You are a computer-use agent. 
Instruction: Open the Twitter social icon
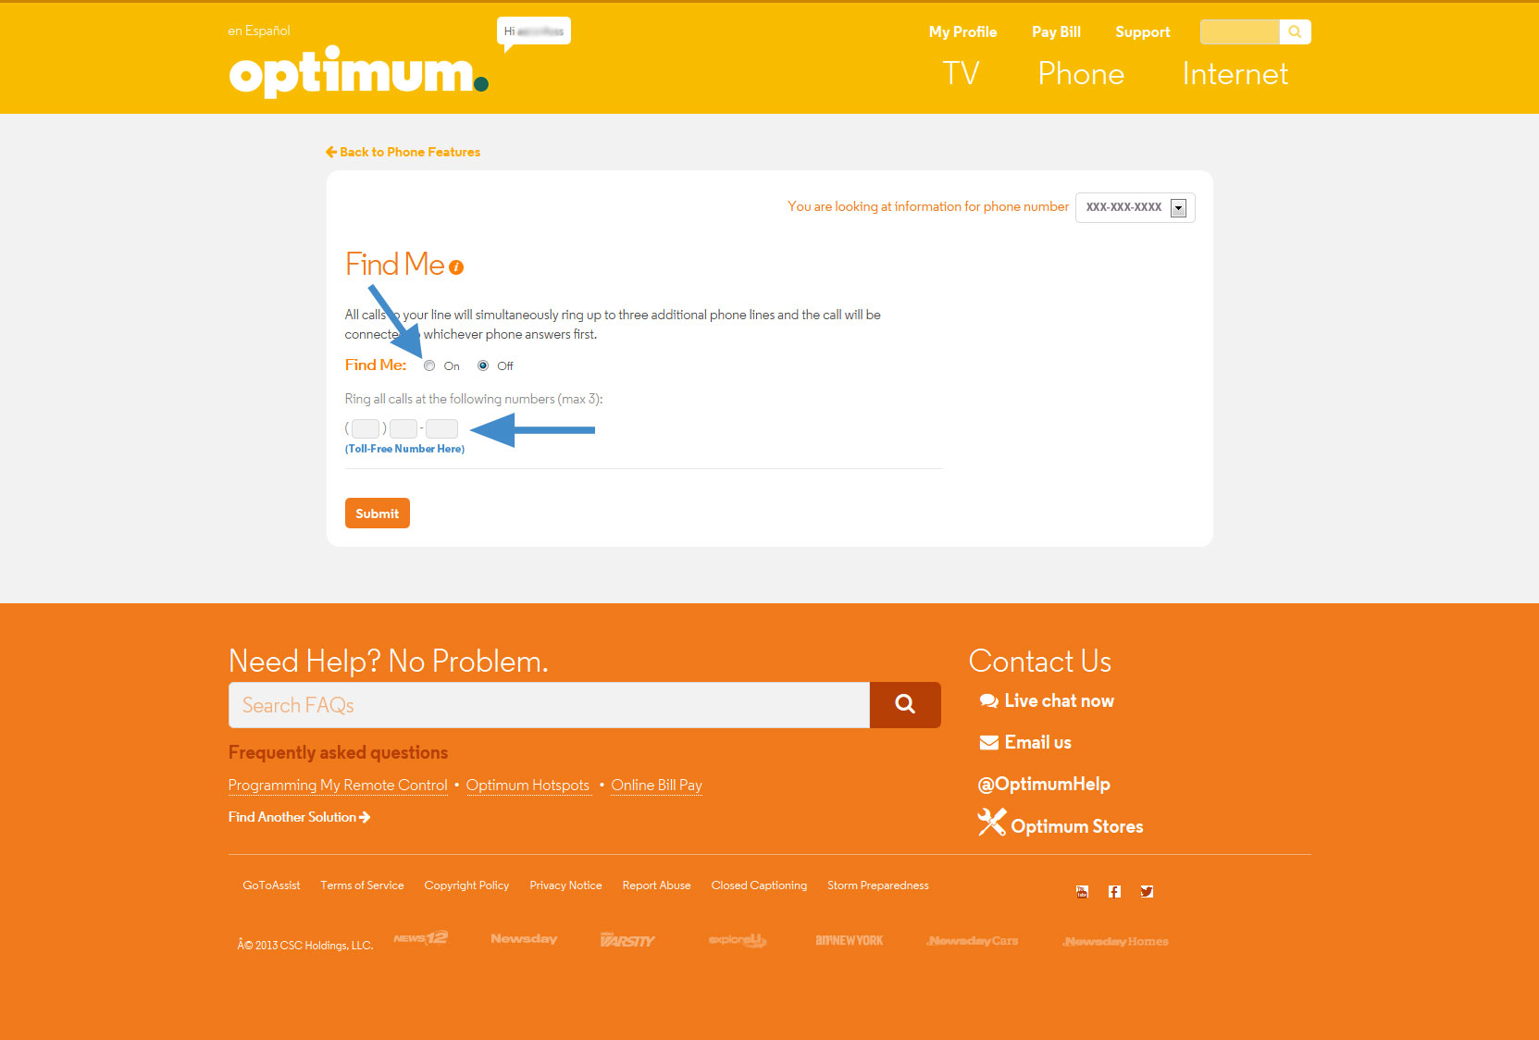1147,892
